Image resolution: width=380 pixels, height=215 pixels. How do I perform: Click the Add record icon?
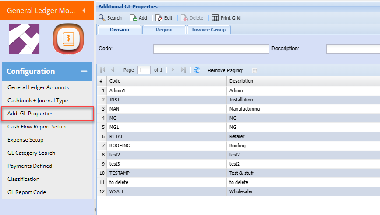click(x=133, y=18)
